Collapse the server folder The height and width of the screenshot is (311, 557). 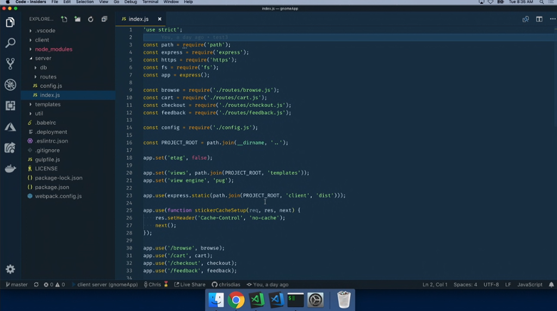[x=43, y=58]
